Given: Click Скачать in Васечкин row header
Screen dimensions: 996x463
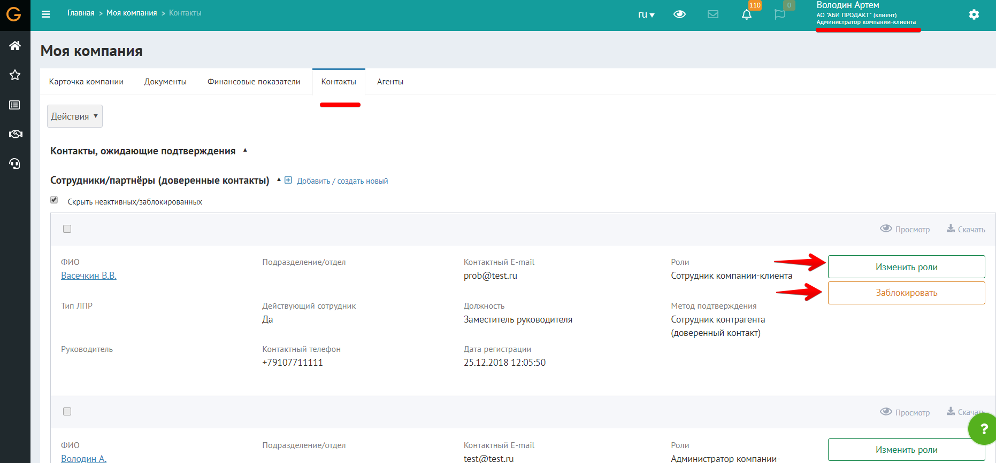Looking at the screenshot, I should pyautogui.click(x=966, y=229).
